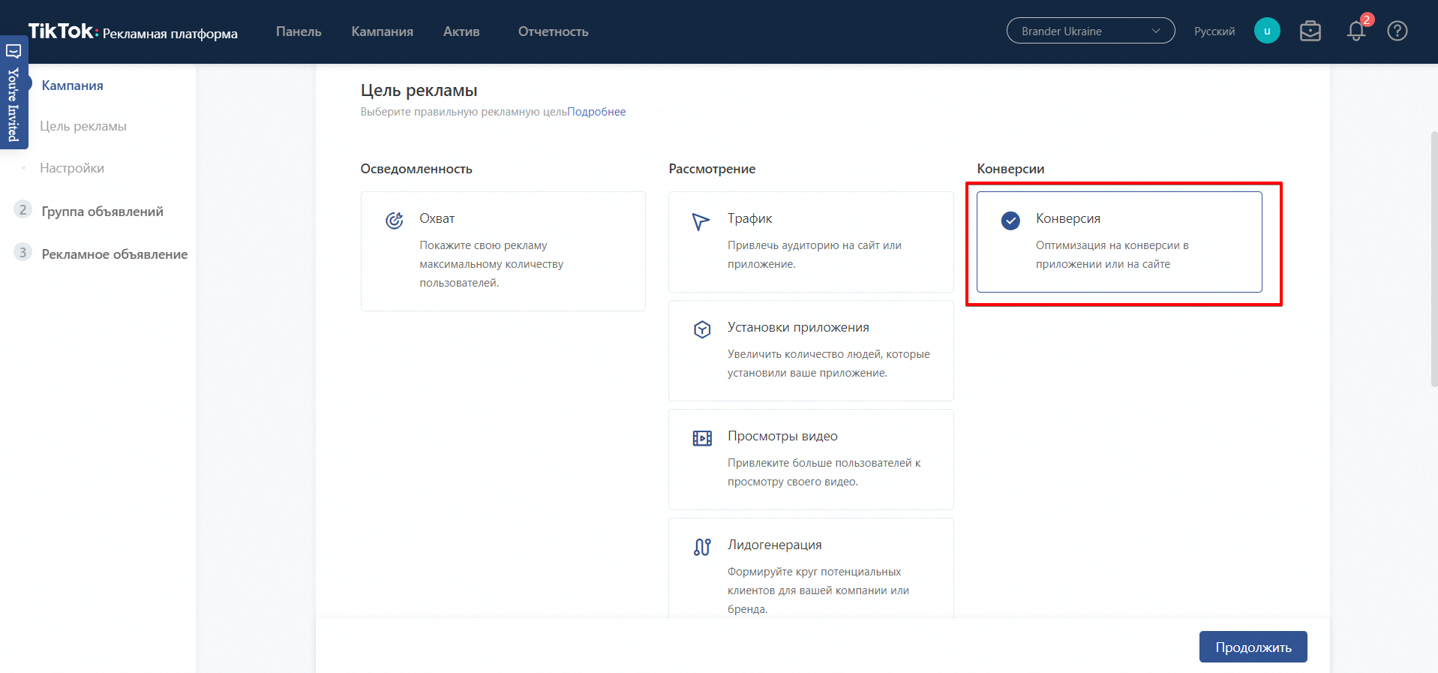Viewport: 1438px width, 673px height.
Task: Open the Русский language selector
Action: pos(1214,32)
